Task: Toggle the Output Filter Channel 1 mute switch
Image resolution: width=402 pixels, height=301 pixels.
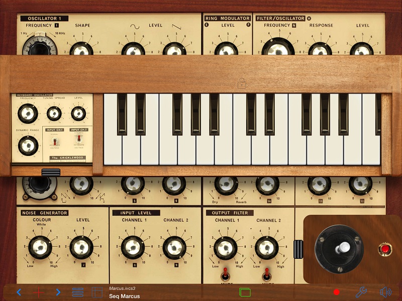Action: (225, 274)
